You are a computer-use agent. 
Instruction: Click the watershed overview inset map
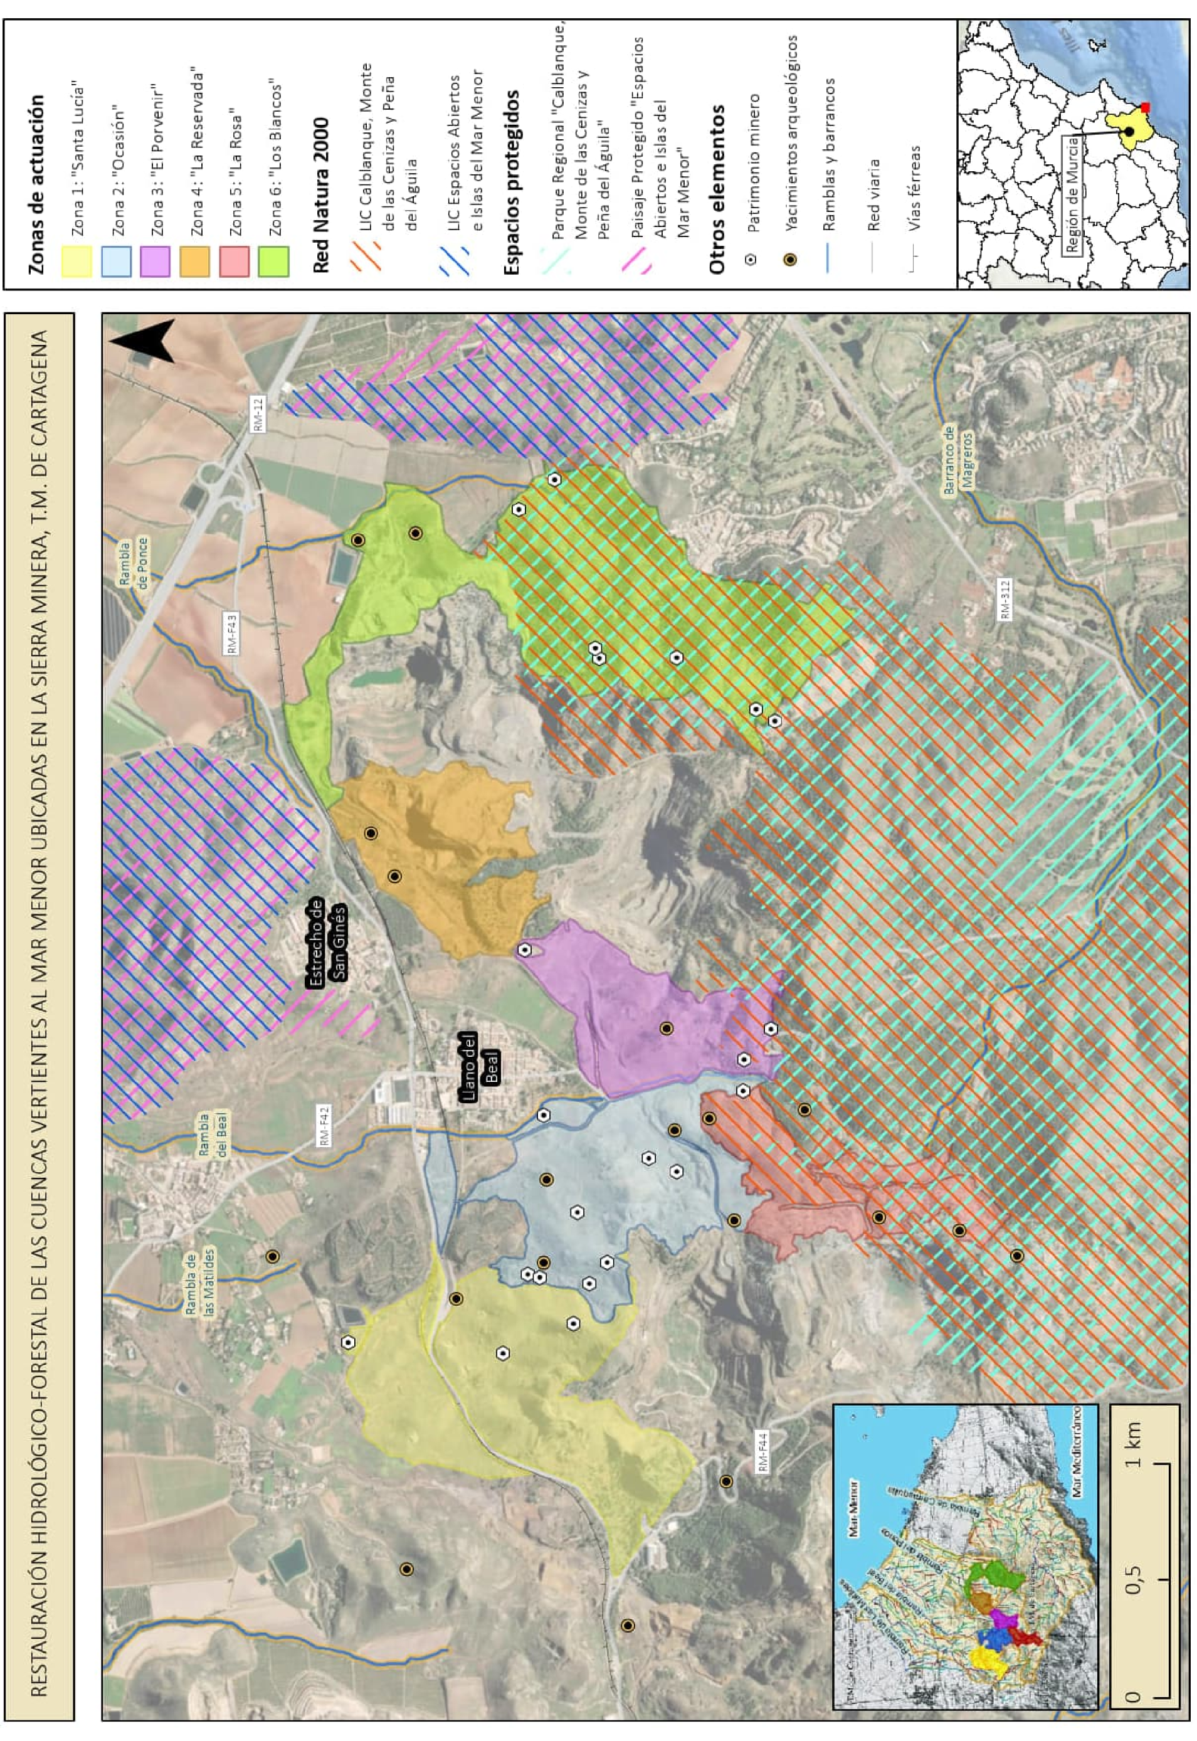966,1557
